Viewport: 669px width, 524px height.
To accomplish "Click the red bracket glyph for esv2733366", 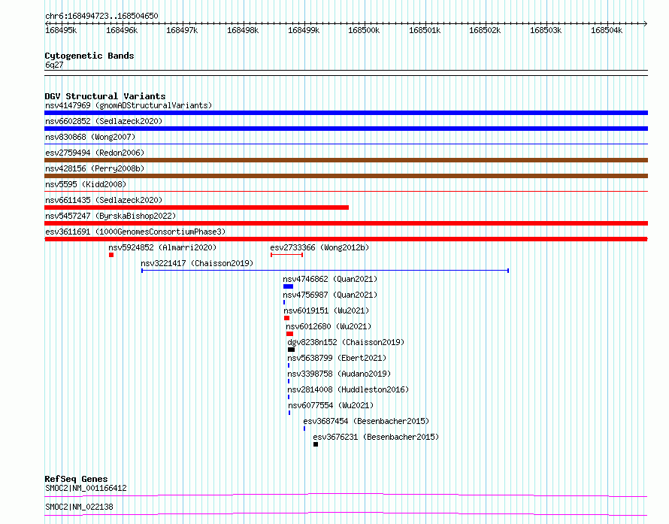I will (286, 255).
